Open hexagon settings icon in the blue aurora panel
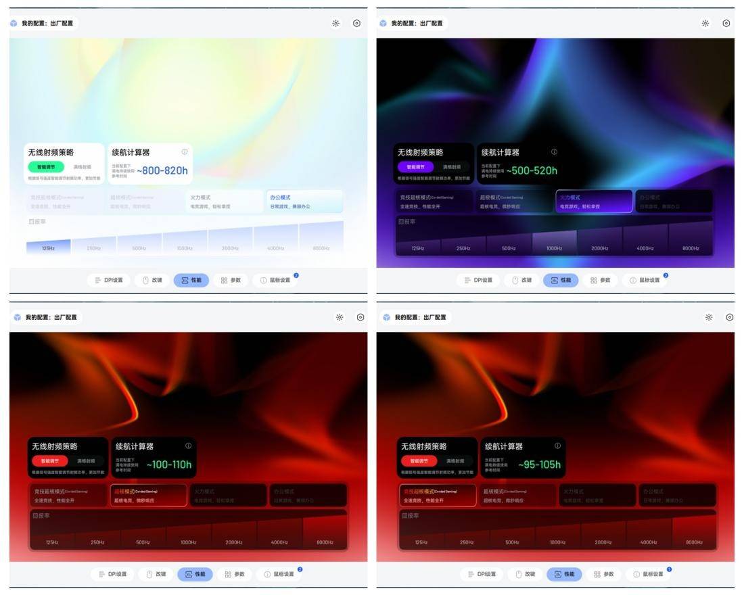The image size is (744, 595). click(726, 23)
